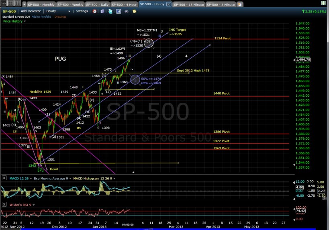Open chart Settings
Viewport: 329px width, 230px height.
tap(82, 11)
